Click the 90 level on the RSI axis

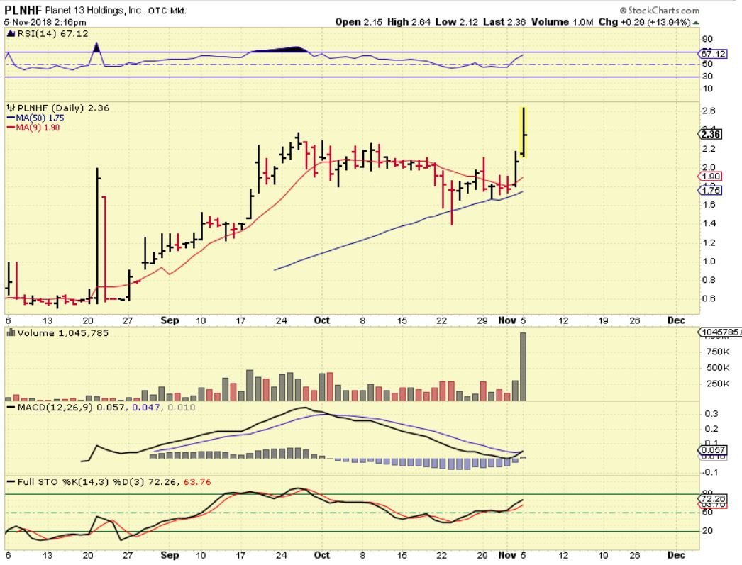[x=707, y=39]
